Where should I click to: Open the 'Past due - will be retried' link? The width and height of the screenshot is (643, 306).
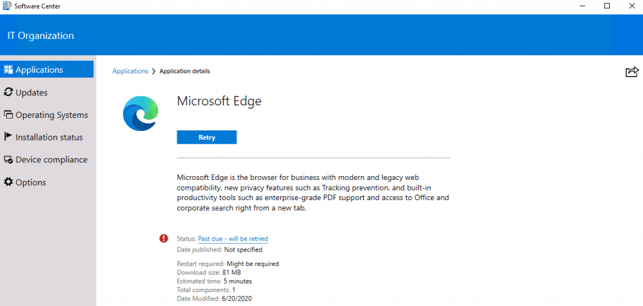(233, 238)
